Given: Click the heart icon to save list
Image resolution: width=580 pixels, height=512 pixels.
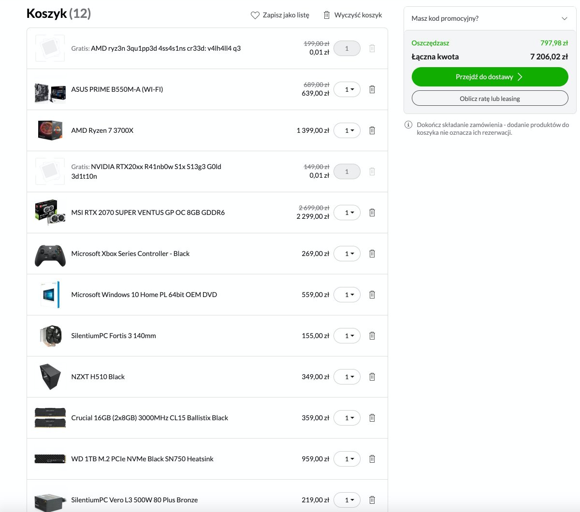Looking at the screenshot, I should pos(255,15).
